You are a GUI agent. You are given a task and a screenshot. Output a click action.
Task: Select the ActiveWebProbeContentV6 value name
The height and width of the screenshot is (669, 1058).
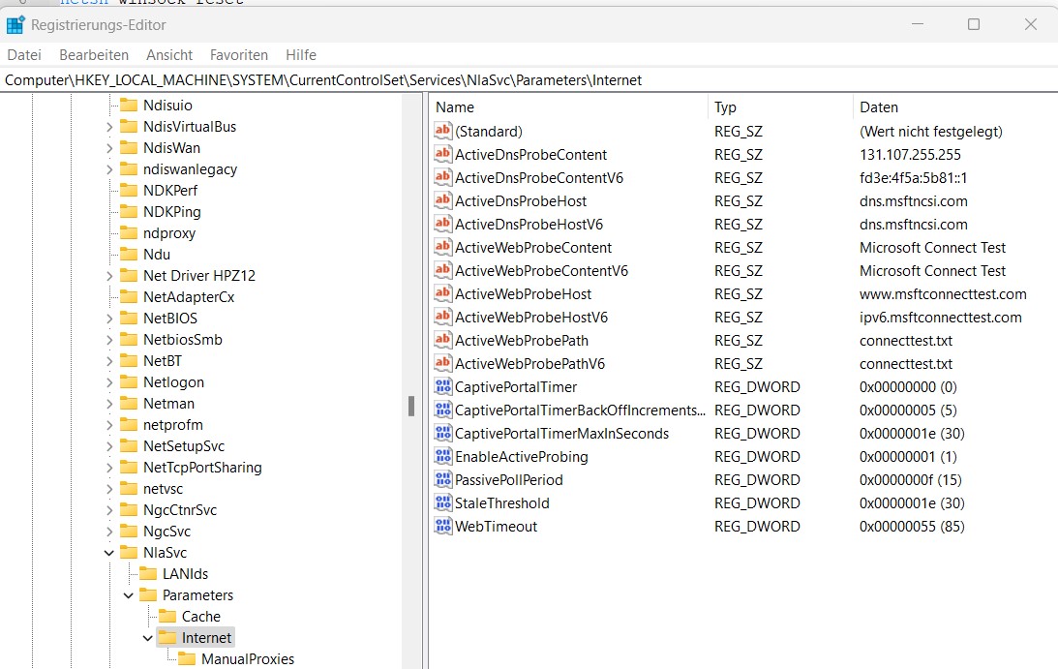click(542, 271)
